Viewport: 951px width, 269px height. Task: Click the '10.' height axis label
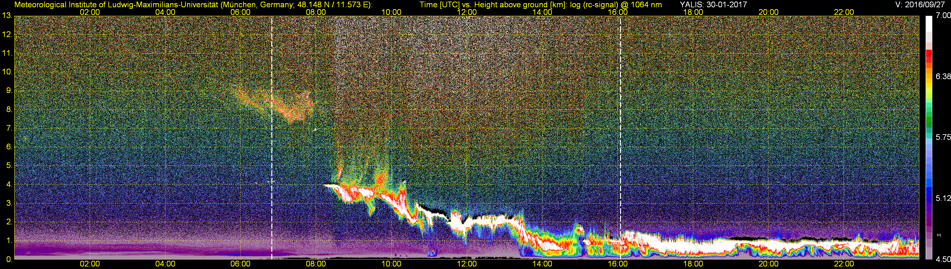pyautogui.click(x=7, y=72)
